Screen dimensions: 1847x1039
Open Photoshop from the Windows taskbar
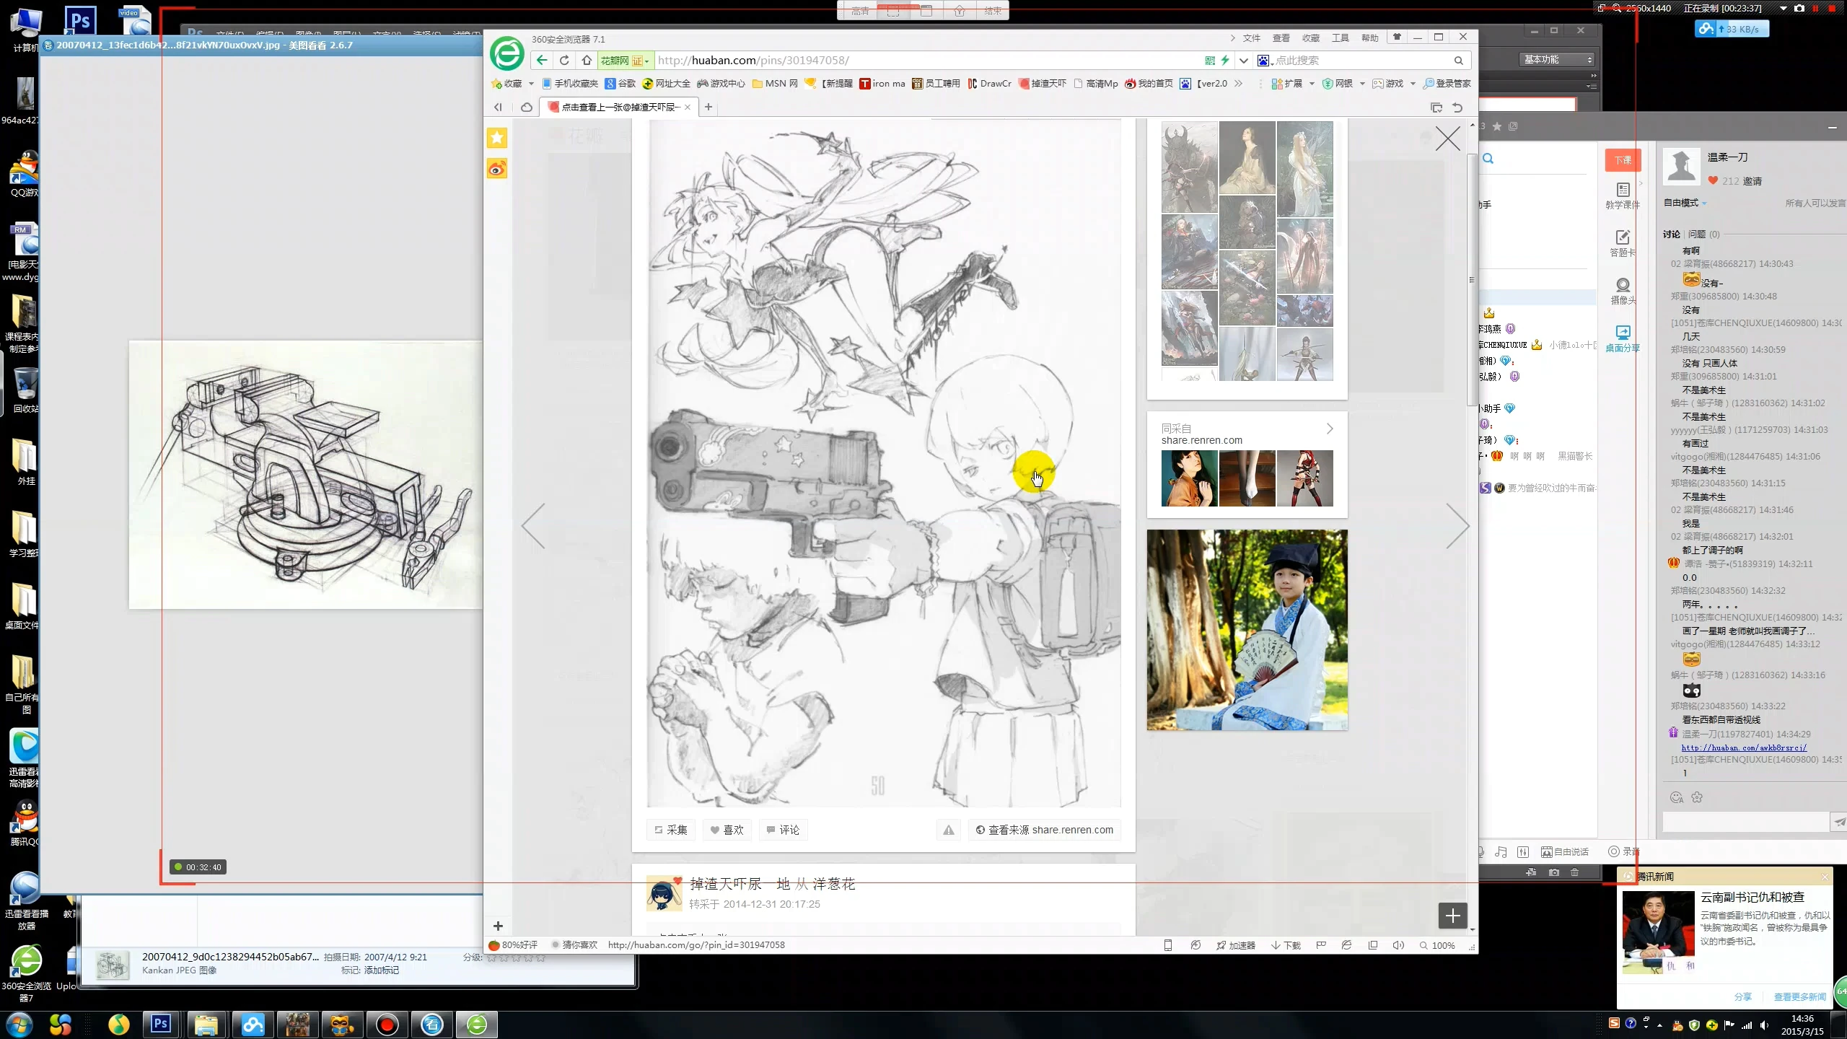161,1025
